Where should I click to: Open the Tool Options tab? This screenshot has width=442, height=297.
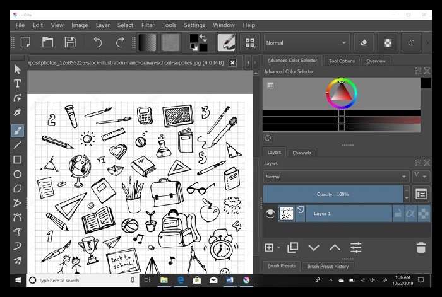click(342, 61)
